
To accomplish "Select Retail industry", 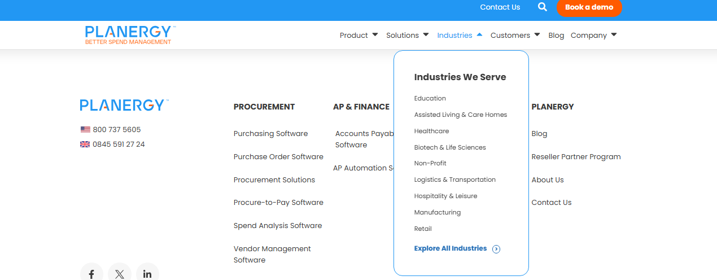I will pos(423,229).
